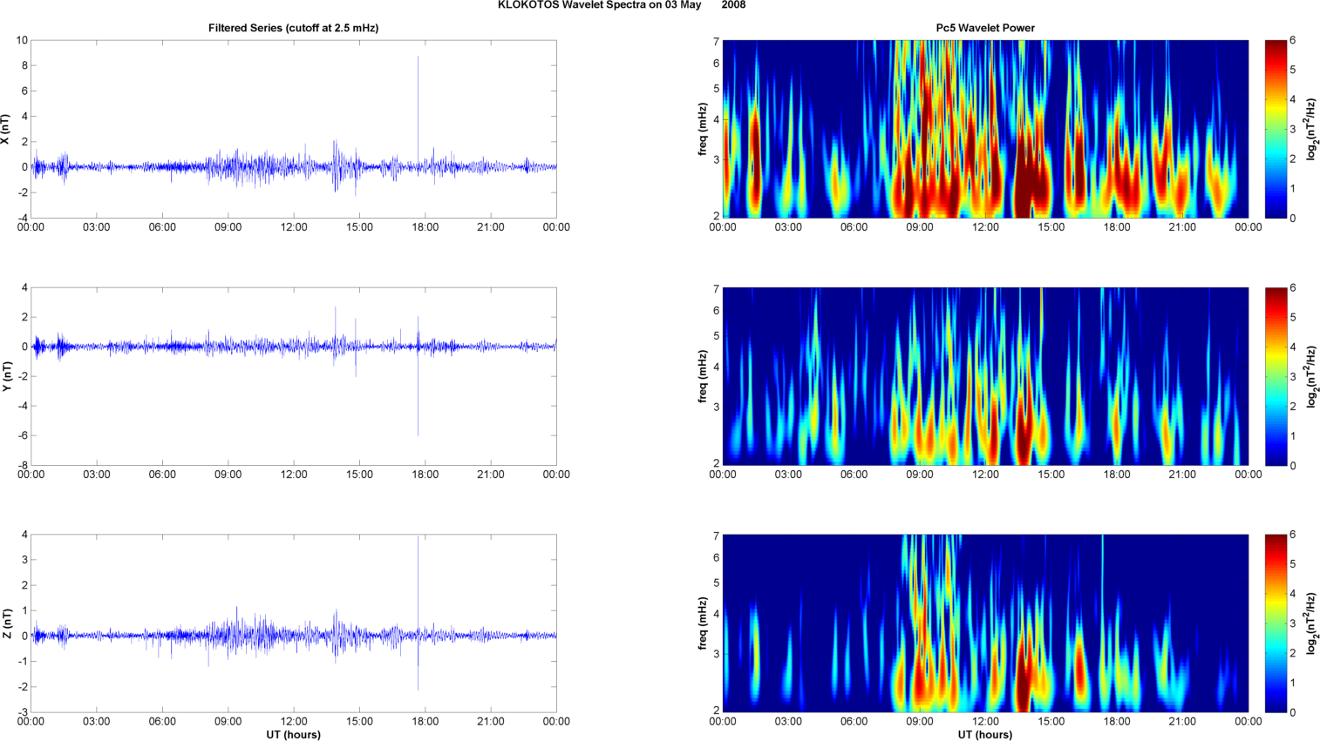Click the top X-component wavelet spectrogram
1320x741 pixels.
point(985,129)
